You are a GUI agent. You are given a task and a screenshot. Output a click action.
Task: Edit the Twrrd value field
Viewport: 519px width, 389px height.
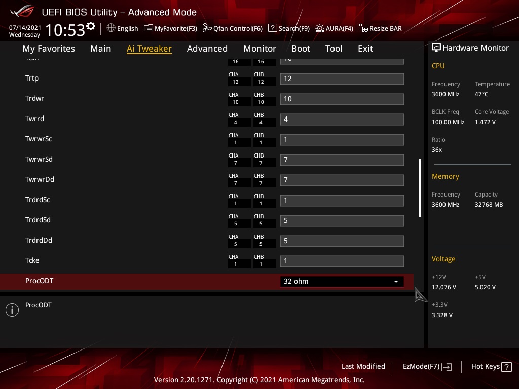coord(342,119)
